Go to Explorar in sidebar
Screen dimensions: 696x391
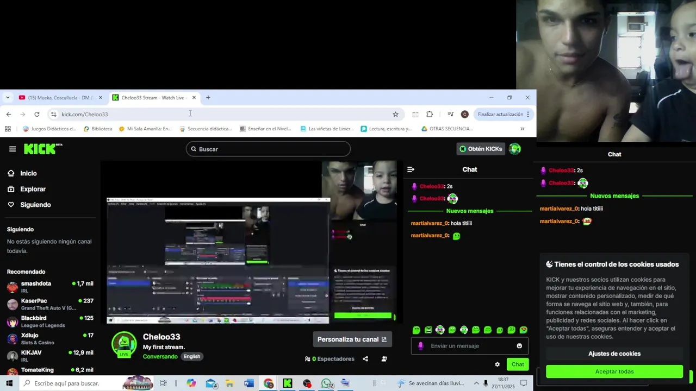point(33,189)
